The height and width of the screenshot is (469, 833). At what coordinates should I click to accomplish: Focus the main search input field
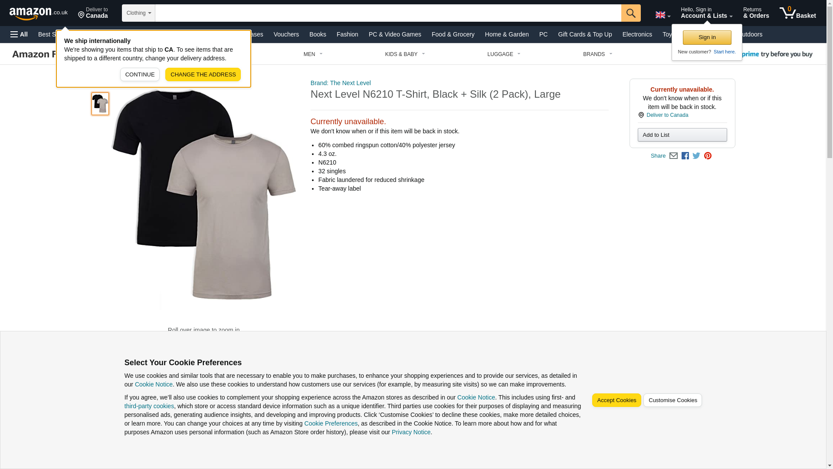(x=388, y=13)
